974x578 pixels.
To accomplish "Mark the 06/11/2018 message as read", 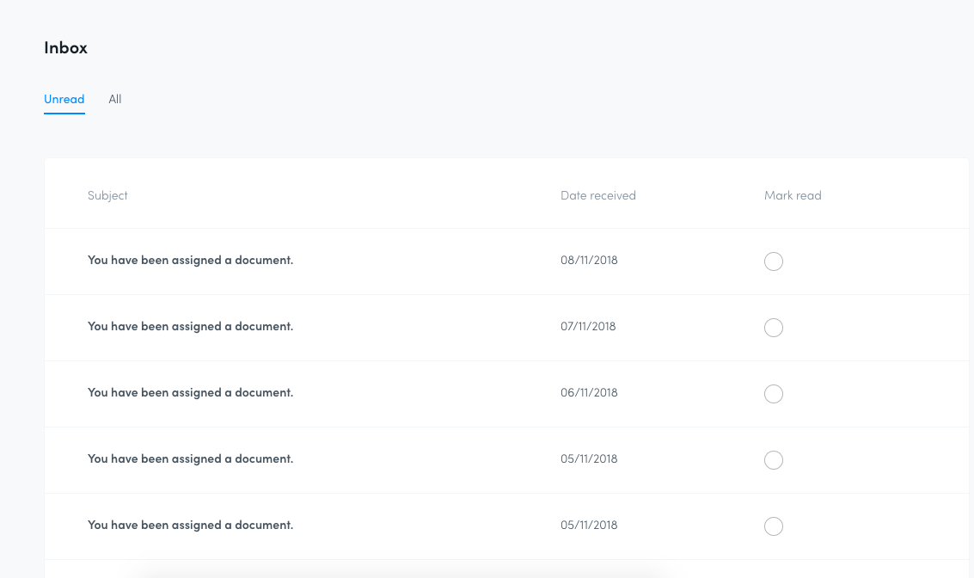I will point(774,394).
